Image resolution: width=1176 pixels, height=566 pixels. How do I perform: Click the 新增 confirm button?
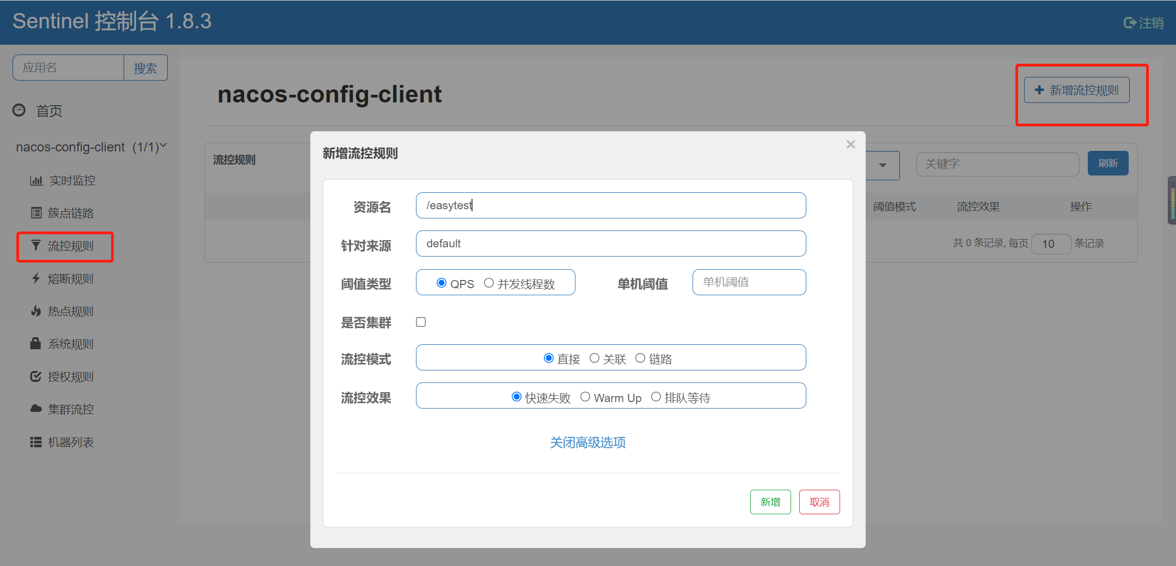(x=770, y=502)
